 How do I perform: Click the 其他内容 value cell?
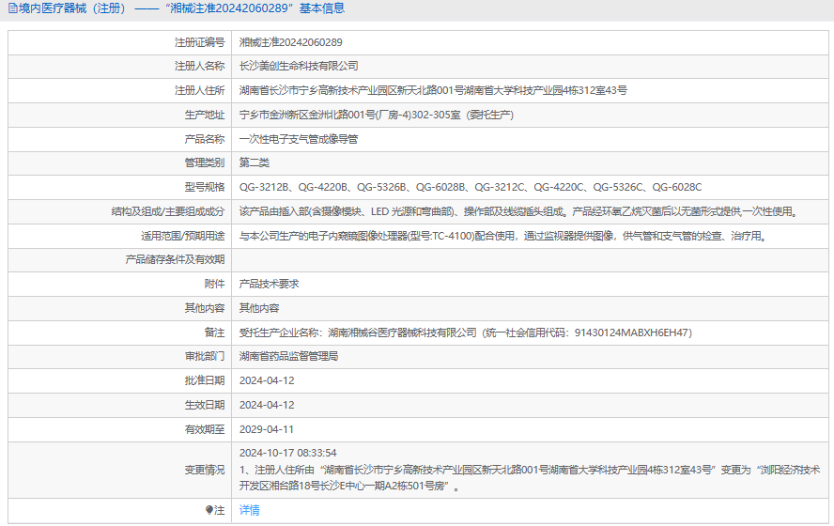[x=259, y=308]
